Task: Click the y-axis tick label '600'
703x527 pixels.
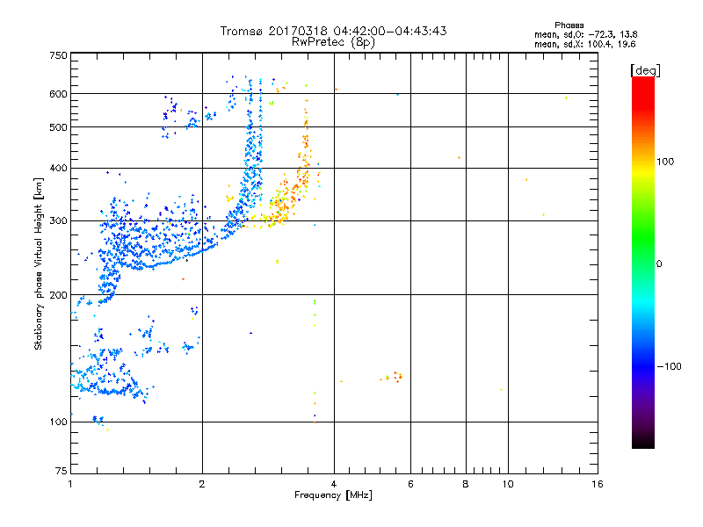Action: [58, 94]
